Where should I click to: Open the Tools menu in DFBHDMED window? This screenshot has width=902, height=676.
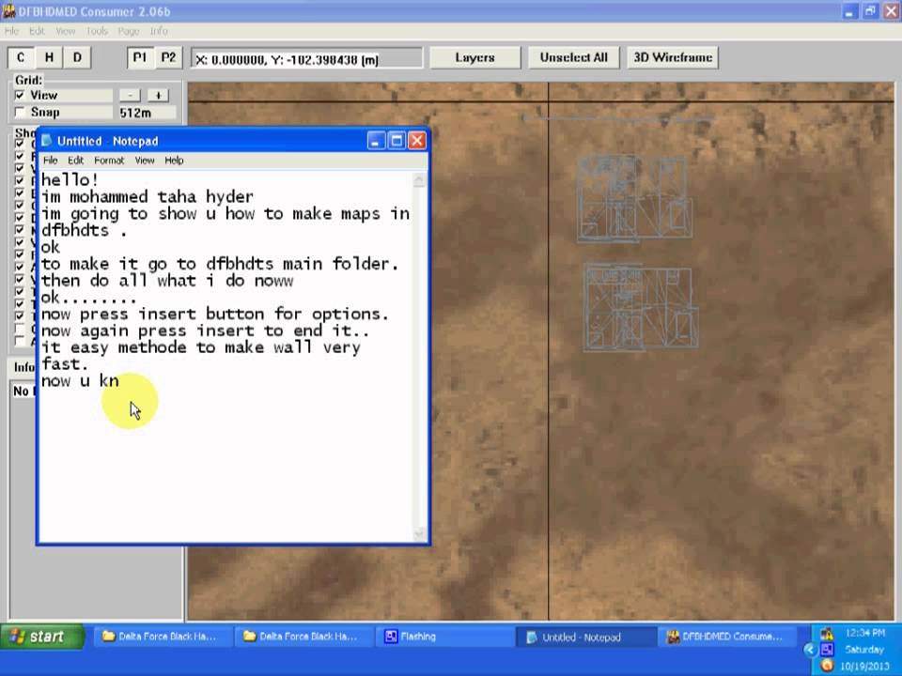click(97, 31)
